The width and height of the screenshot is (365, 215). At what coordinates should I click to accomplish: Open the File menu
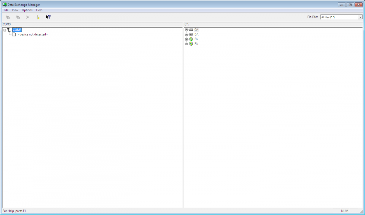[x=6, y=10]
